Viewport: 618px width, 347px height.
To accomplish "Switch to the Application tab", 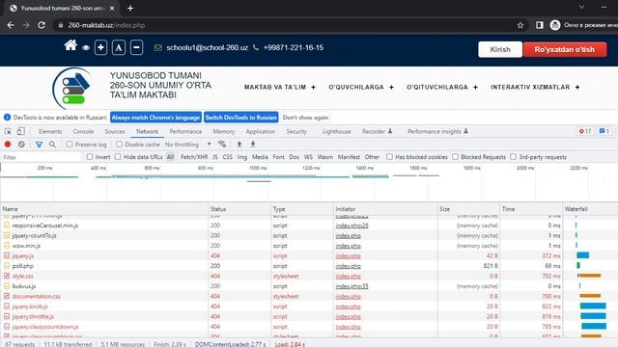I will [x=261, y=131].
